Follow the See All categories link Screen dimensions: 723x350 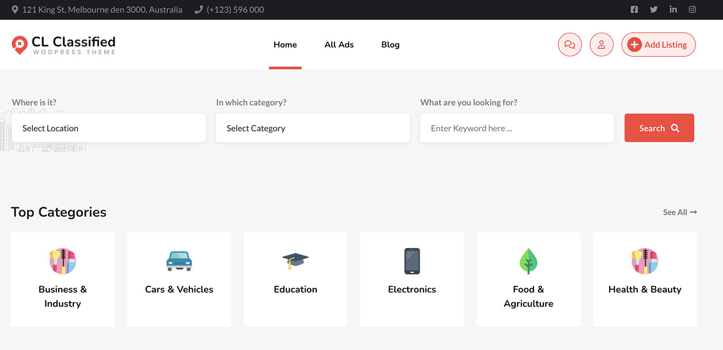coord(680,212)
